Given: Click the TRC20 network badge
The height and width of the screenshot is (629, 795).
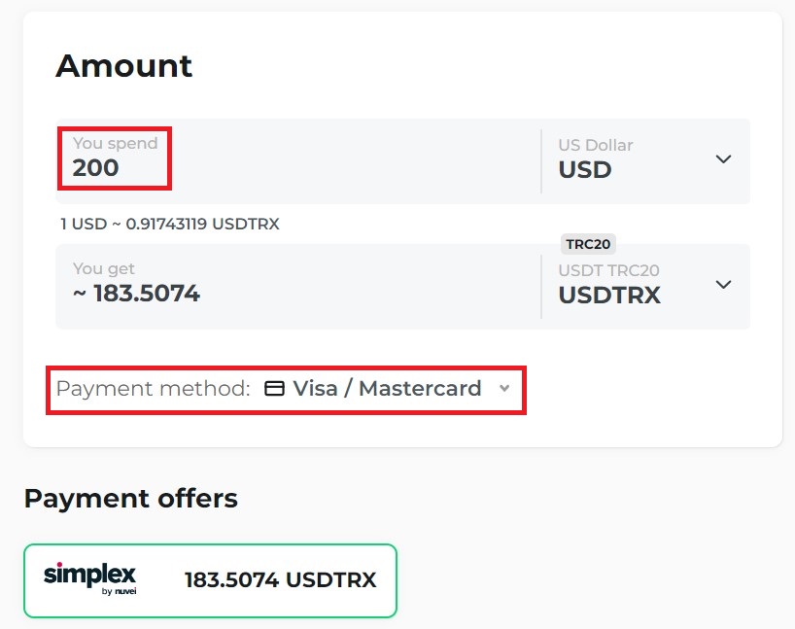Looking at the screenshot, I should coord(588,244).
